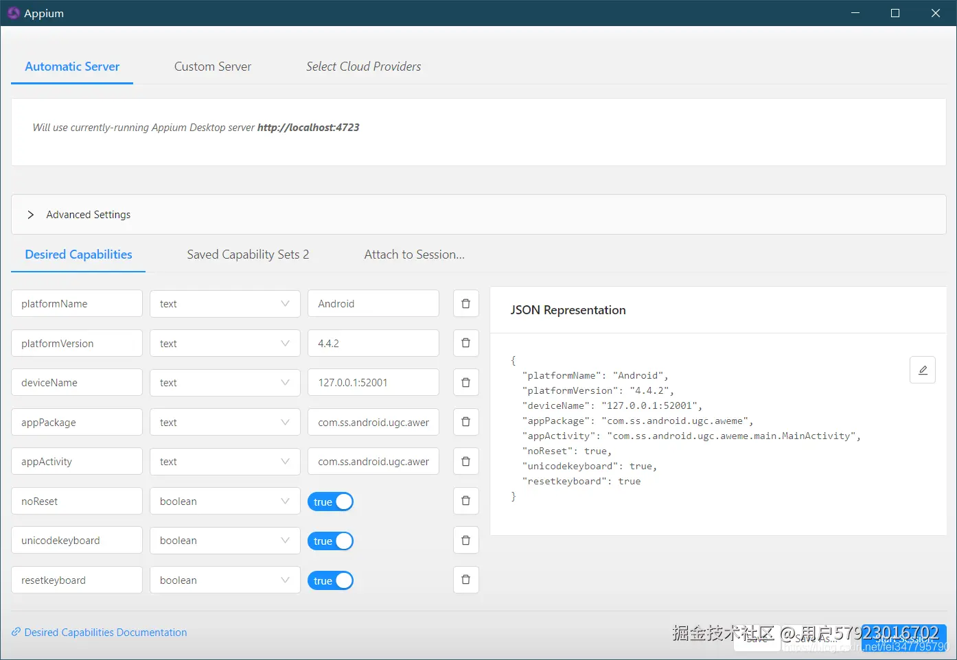
Task: Click the unicodekeyboard name field
Action: click(x=77, y=540)
